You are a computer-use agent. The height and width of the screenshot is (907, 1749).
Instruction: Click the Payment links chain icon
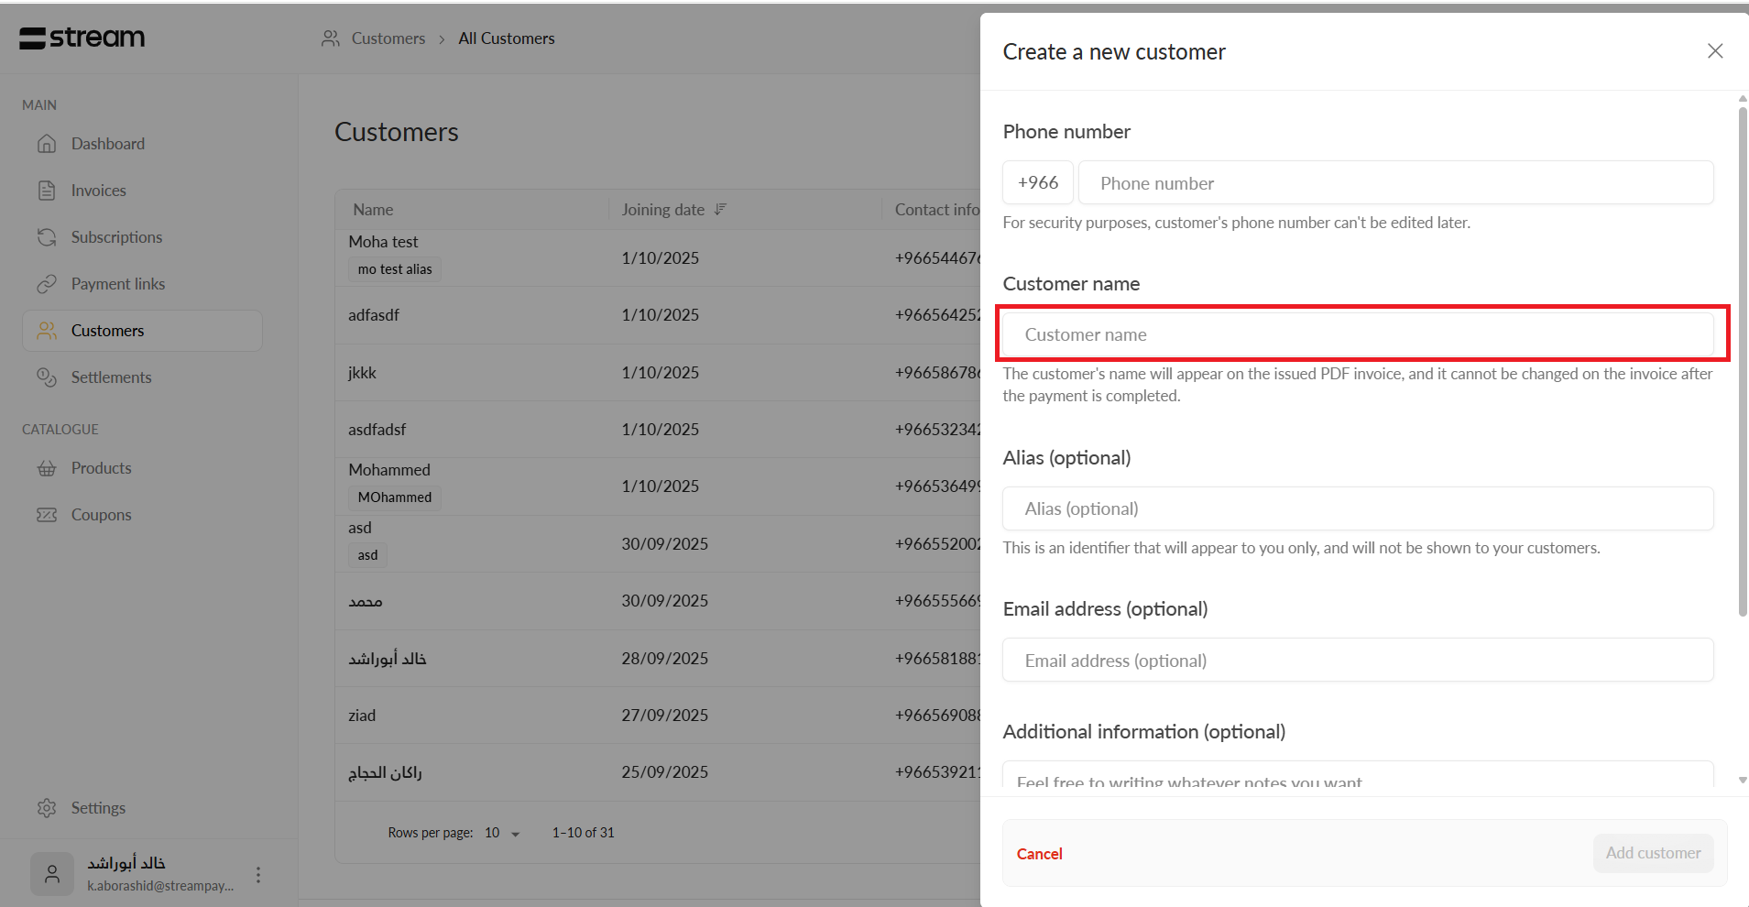47,284
